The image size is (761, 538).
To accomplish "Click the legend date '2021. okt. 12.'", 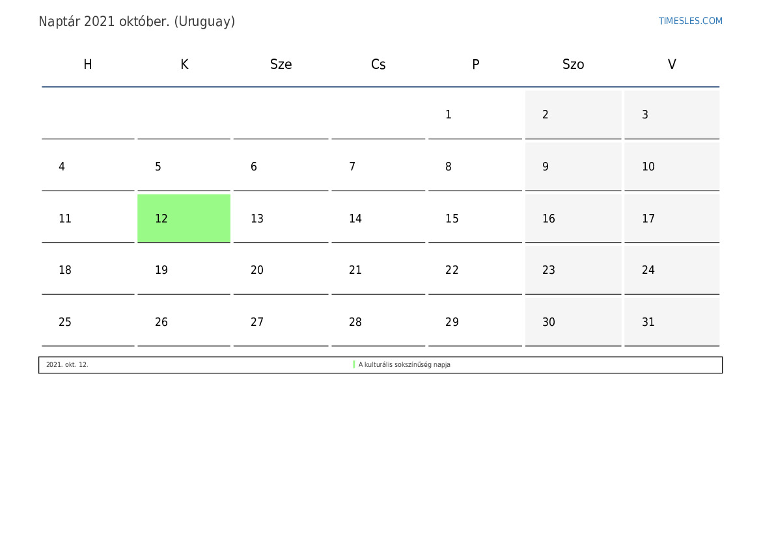I will coord(67,364).
